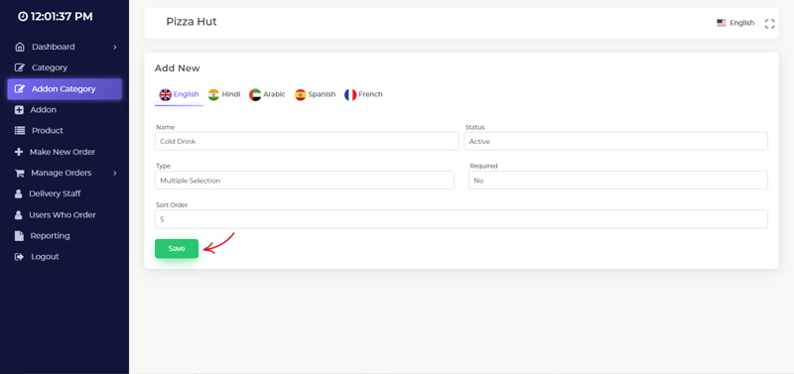Click the Name field label
This screenshot has width=794, height=374.
click(x=165, y=128)
